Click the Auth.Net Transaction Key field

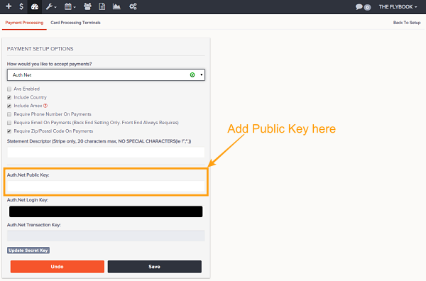(x=106, y=236)
